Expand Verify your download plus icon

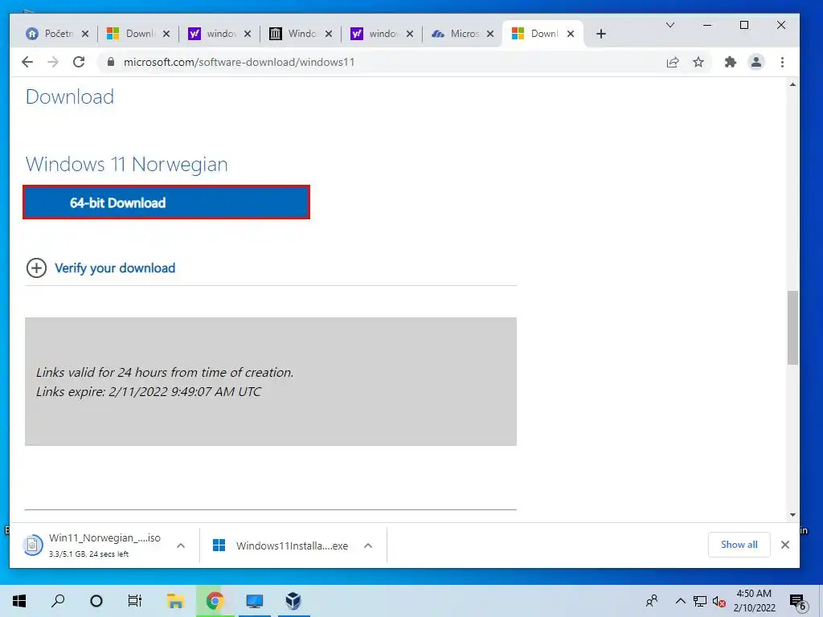(36, 268)
